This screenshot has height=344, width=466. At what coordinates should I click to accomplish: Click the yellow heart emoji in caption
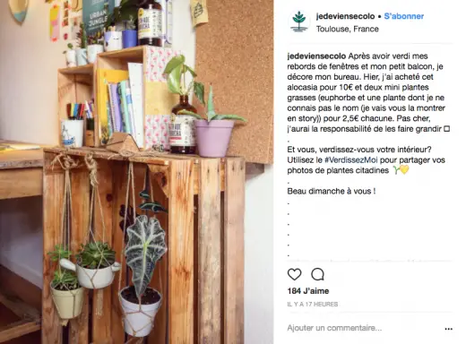[x=404, y=170]
